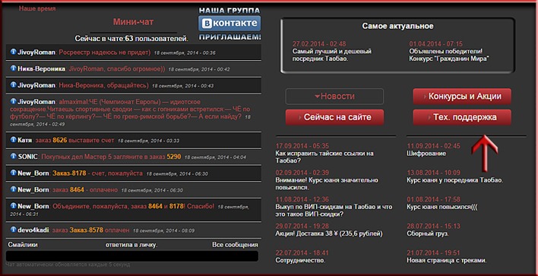The width and height of the screenshot is (538, 276).
Task: Open 'Шифрование' support article
Action: [x=426, y=154]
